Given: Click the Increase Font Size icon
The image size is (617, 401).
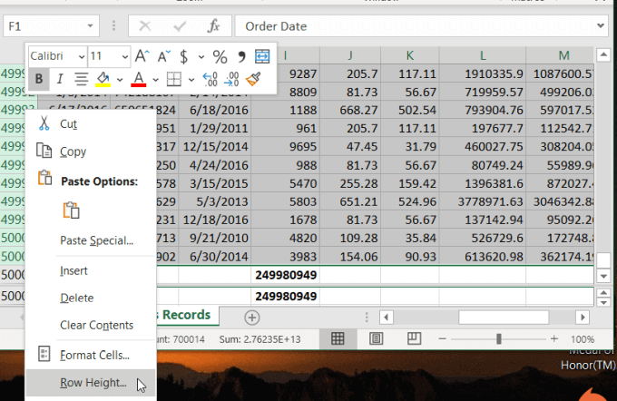Looking at the screenshot, I should (x=140, y=56).
